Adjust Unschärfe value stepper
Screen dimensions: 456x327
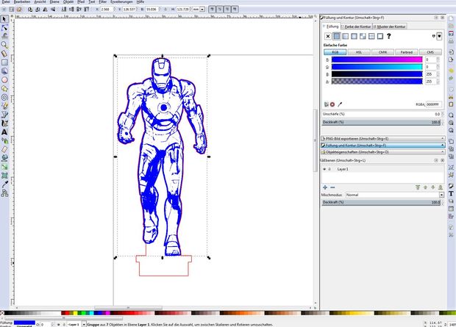(443, 114)
